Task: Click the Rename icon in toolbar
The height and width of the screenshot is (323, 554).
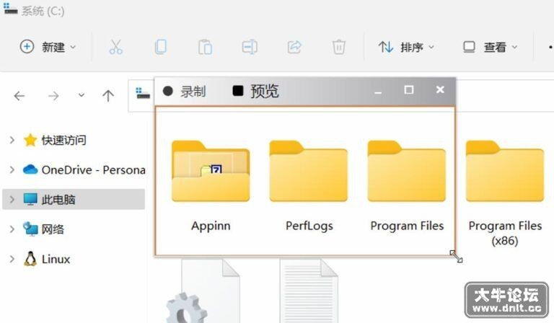Action: [x=250, y=47]
